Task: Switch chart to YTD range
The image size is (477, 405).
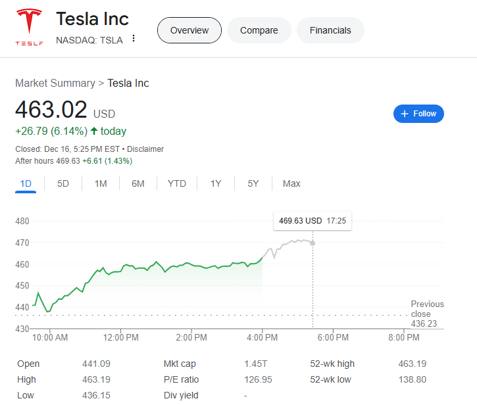Action: tap(177, 183)
